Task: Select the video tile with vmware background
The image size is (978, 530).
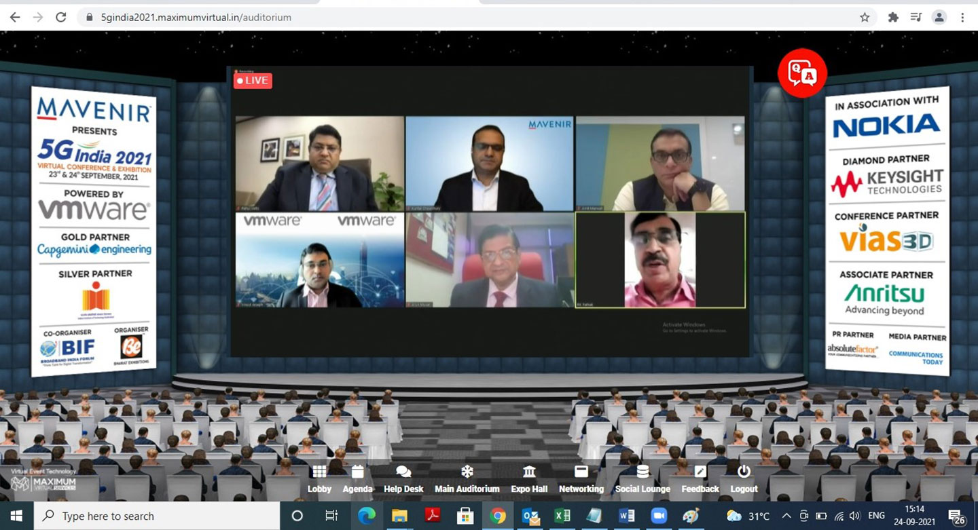Action: click(x=320, y=260)
